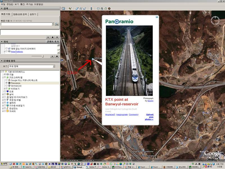Toggle the sidebar panel toolbar icon
Screen dimensions: 225x169
(x=63, y=8)
